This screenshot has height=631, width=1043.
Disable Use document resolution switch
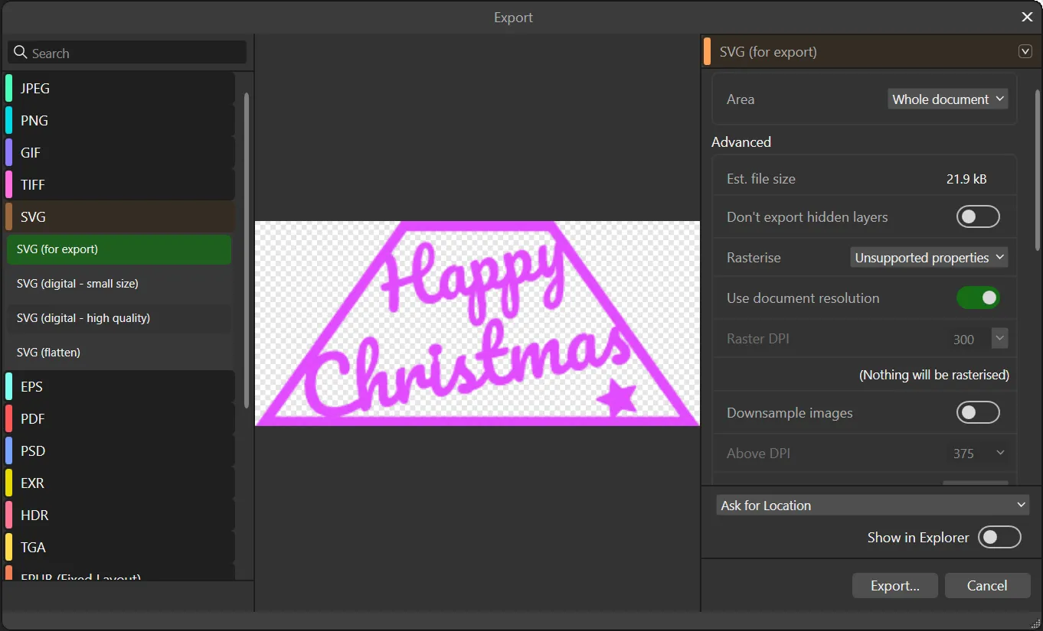(978, 298)
